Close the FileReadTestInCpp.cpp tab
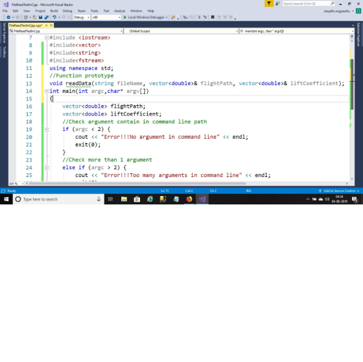This screenshot has width=363, height=362. click(51, 25)
